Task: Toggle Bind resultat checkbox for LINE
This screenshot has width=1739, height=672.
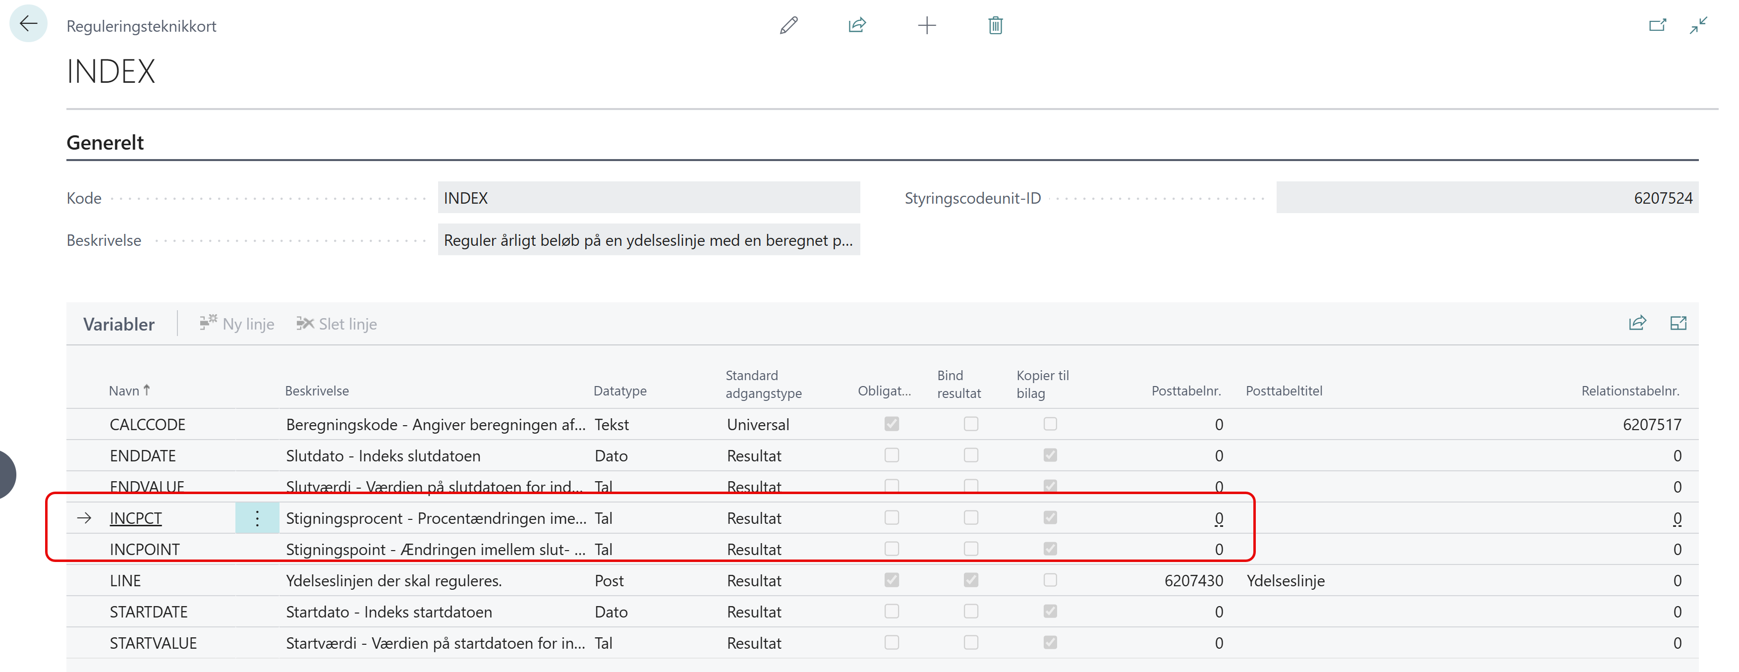Action: point(971,579)
